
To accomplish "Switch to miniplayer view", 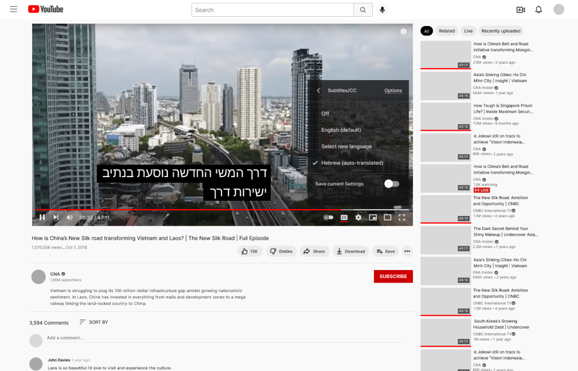I will pyautogui.click(x=373, y=217).
